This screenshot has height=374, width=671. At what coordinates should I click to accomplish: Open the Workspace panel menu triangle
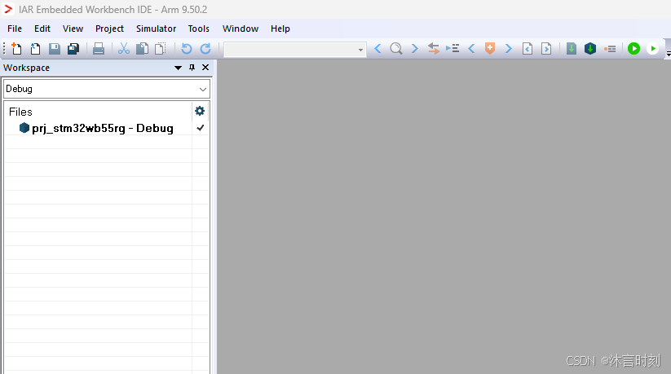point(178,68)
